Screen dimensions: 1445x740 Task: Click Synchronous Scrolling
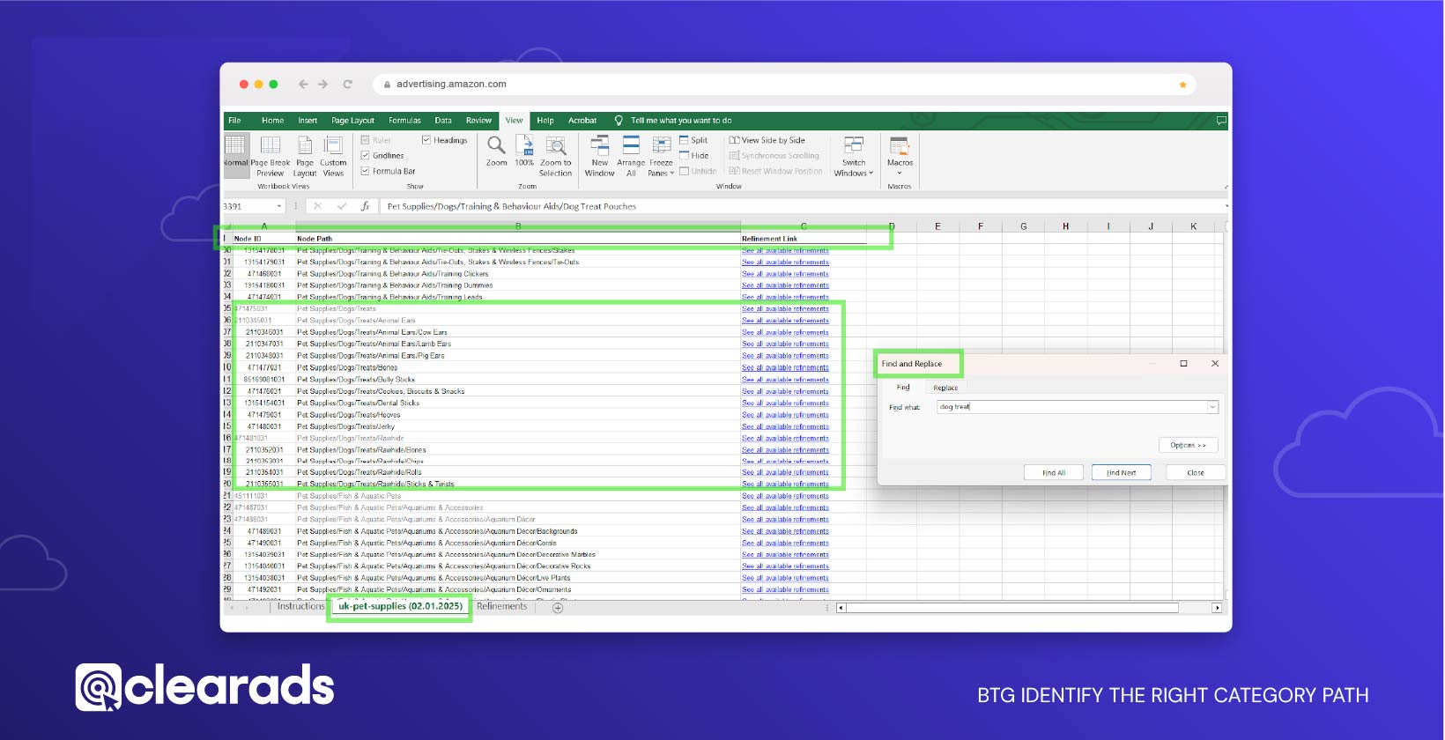pos(774,156)
